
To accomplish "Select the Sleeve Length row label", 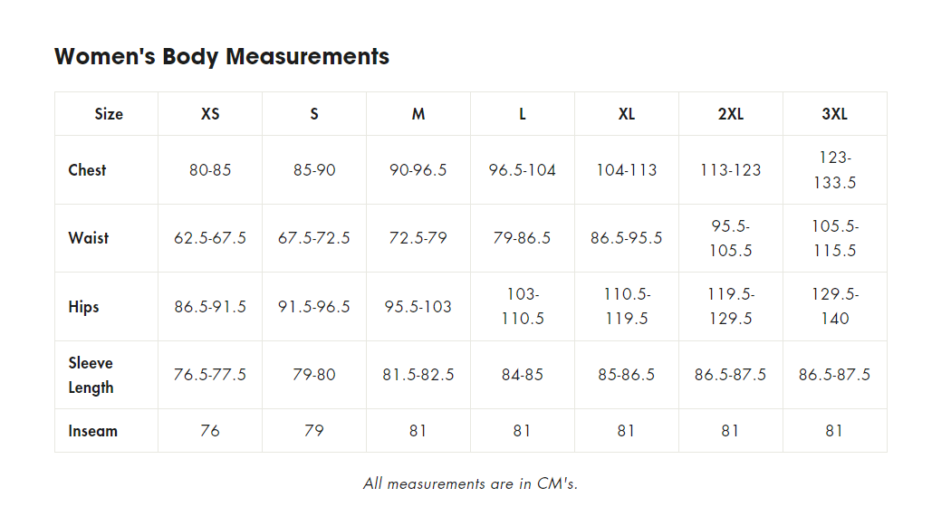I will pyautogui.click(x=91, y=375).
